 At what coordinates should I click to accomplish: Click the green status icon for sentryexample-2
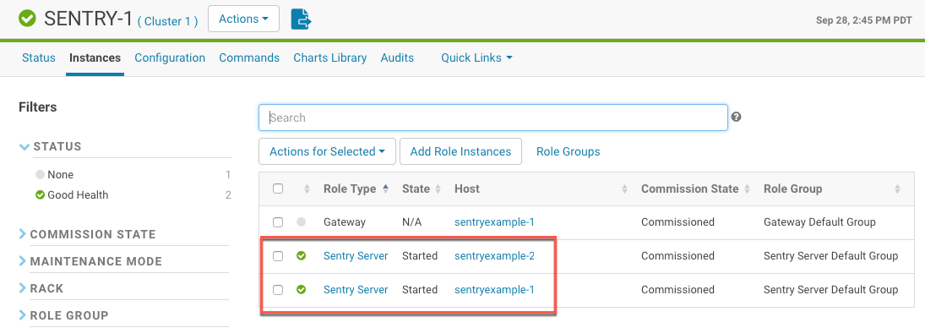point(301,256)
